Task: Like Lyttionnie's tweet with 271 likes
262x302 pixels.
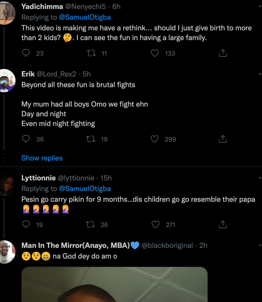Action: [x=155, y=225]
